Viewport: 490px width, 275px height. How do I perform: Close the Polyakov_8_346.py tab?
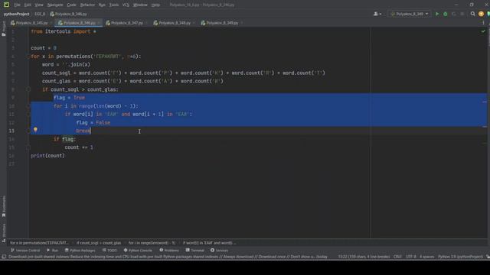coord(99,23)
